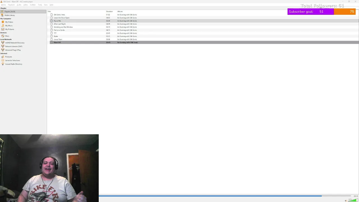Click the Jamendo Selections icon
Viewport: 359px width, 202px height.
pyautogui.click(x=3, y=60)
